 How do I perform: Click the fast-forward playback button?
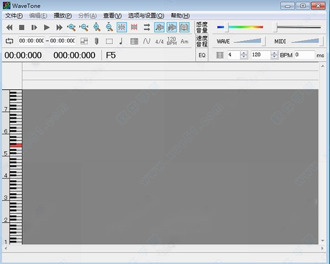point(59,28)
